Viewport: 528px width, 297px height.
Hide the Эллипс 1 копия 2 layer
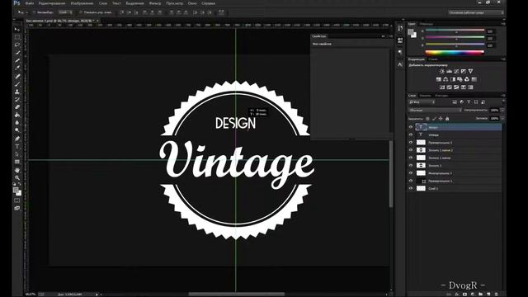(411, 150)
